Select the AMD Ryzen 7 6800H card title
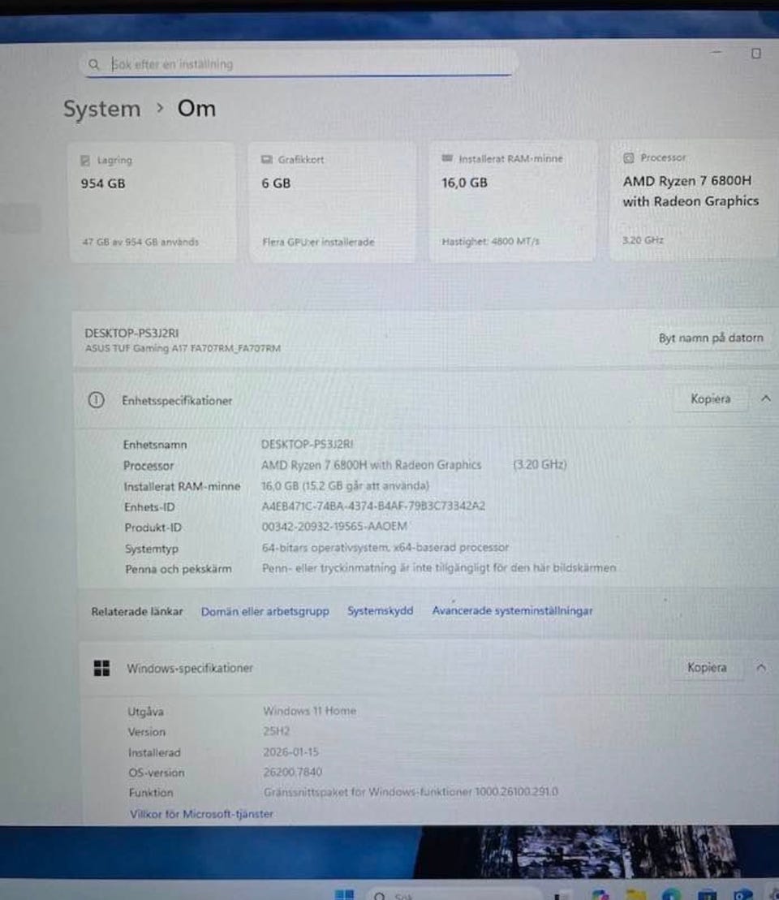 (x=691, y=191)
